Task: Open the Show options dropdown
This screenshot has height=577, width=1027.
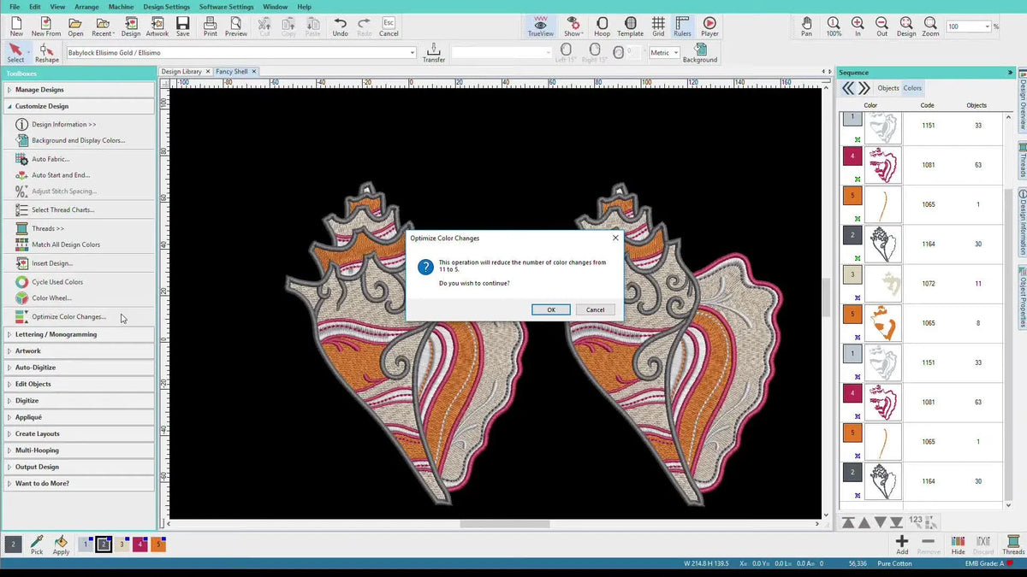Action: coord(573,26)
